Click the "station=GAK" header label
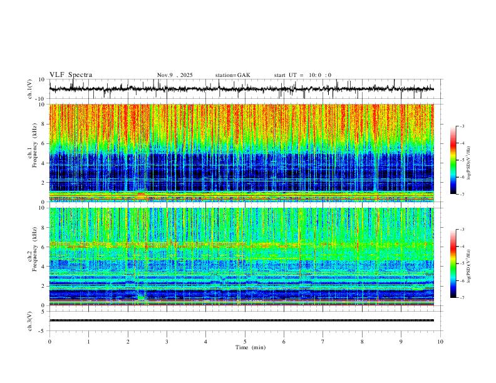This screenshot has width=496, height=383. pyautogui.click(x=232, y=75)
